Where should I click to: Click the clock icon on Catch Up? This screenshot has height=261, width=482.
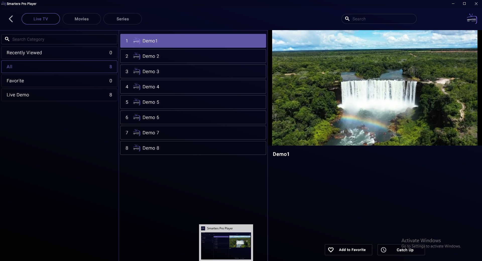pos(383,250)
